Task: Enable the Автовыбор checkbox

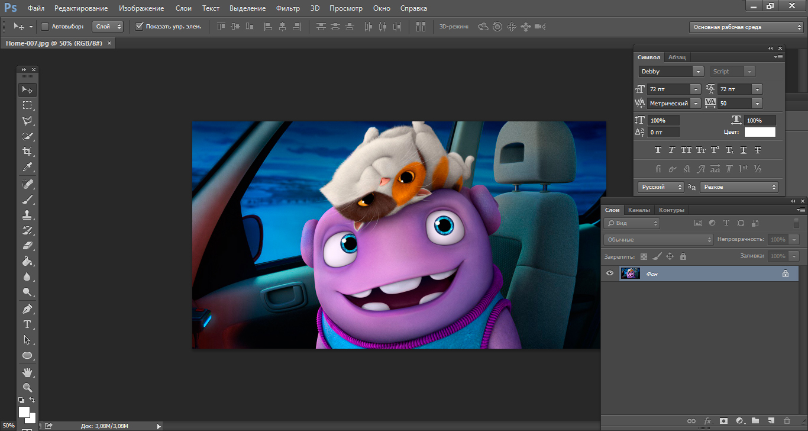Action: [x=45, y=27]
